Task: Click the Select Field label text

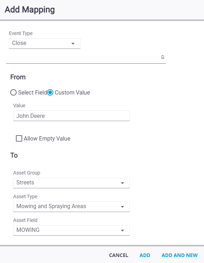Action: tap(32, 92)
